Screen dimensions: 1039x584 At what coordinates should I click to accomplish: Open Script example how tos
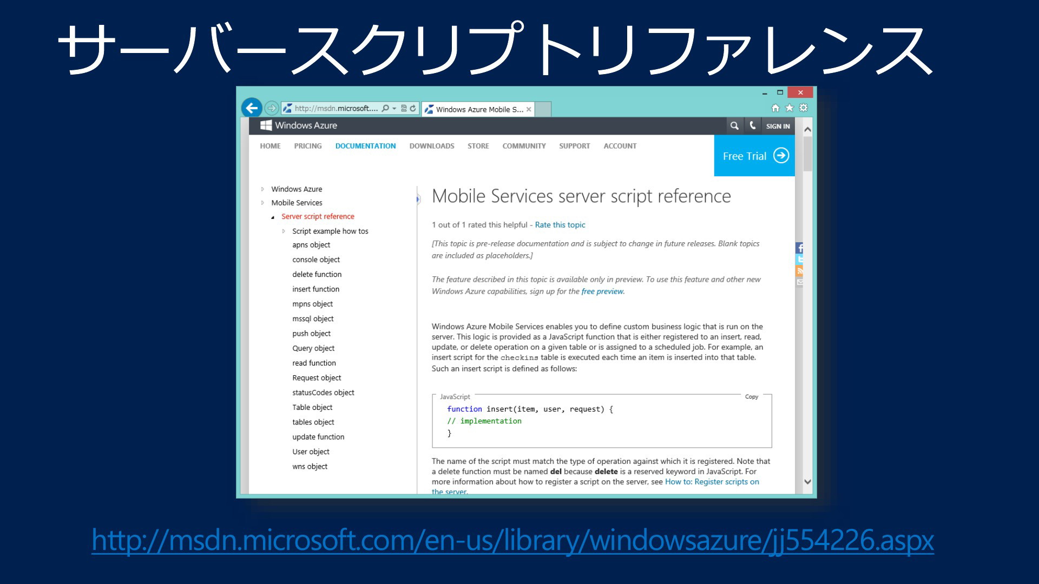click(330, 231)
